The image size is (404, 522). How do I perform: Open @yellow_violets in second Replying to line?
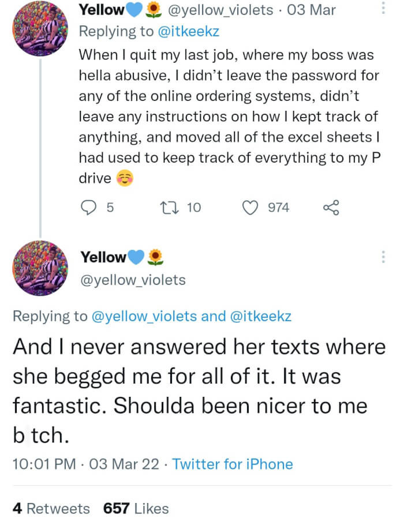pos(148,316)
